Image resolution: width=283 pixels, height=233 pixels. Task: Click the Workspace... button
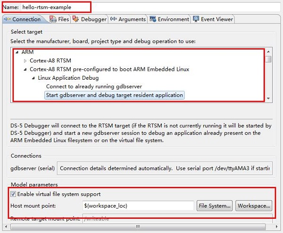tap(254, 206)
